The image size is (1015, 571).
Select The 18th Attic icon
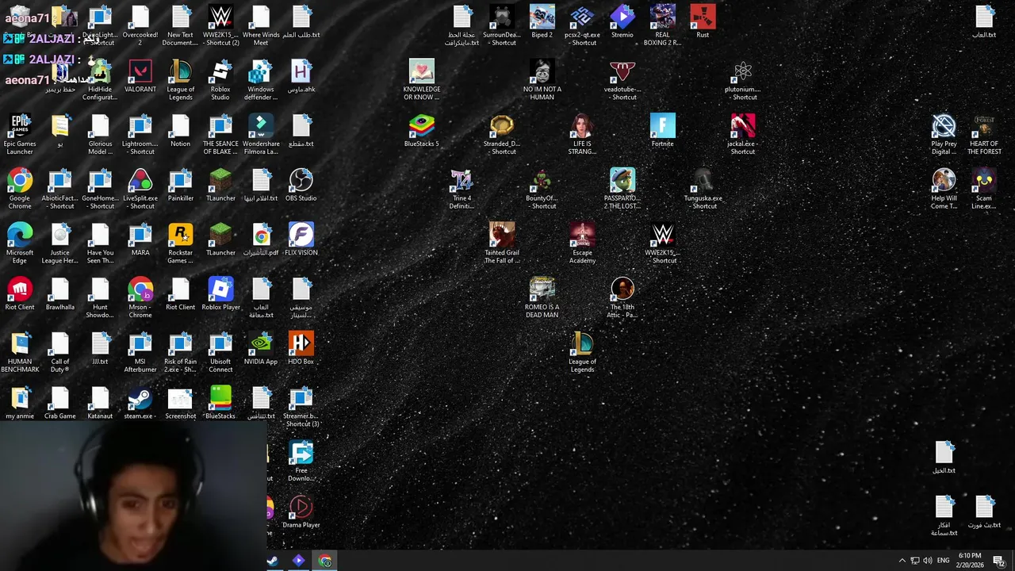pos(622,297)
